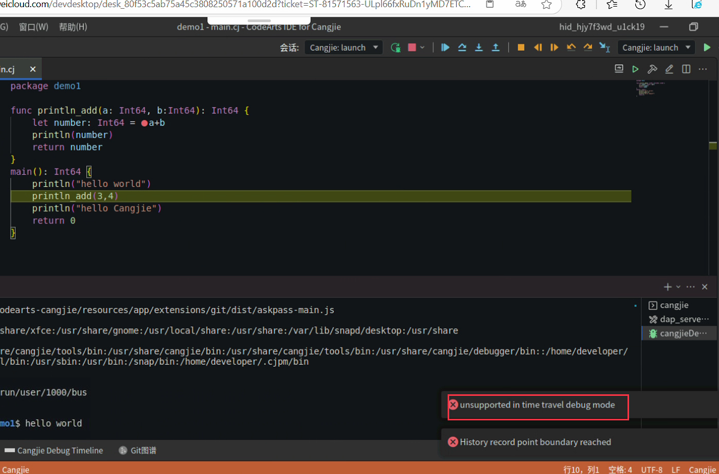Viewport: 719px width, 474px height.
Task: Open the session 'Cangjie: launch' dropdown
Action: [x=344, y=48]
